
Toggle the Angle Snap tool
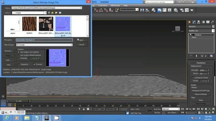(101, 10)
